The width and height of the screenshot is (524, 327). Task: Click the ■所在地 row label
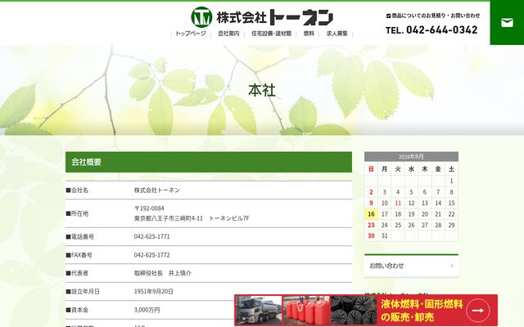click(x=77, y=213)
